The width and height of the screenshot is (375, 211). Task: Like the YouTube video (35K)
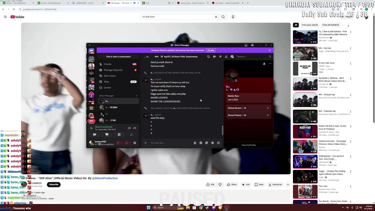[211, 185]
